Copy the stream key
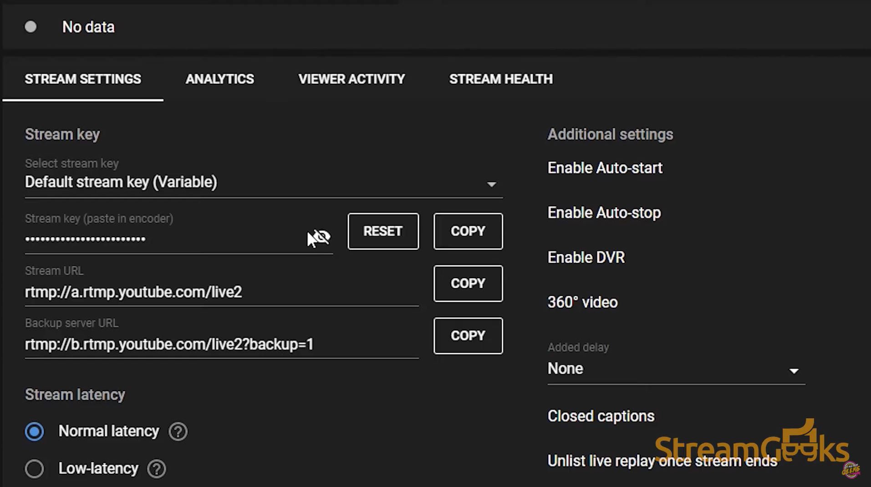This screenshot has width=871, height=487. point(468,231)
